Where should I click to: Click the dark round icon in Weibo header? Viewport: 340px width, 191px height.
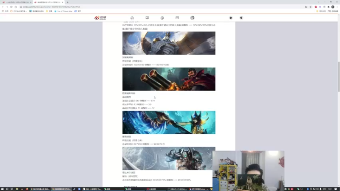[x=231, y=18]
